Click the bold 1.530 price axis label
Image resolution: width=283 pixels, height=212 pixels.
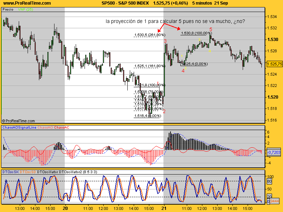(272, 40)
